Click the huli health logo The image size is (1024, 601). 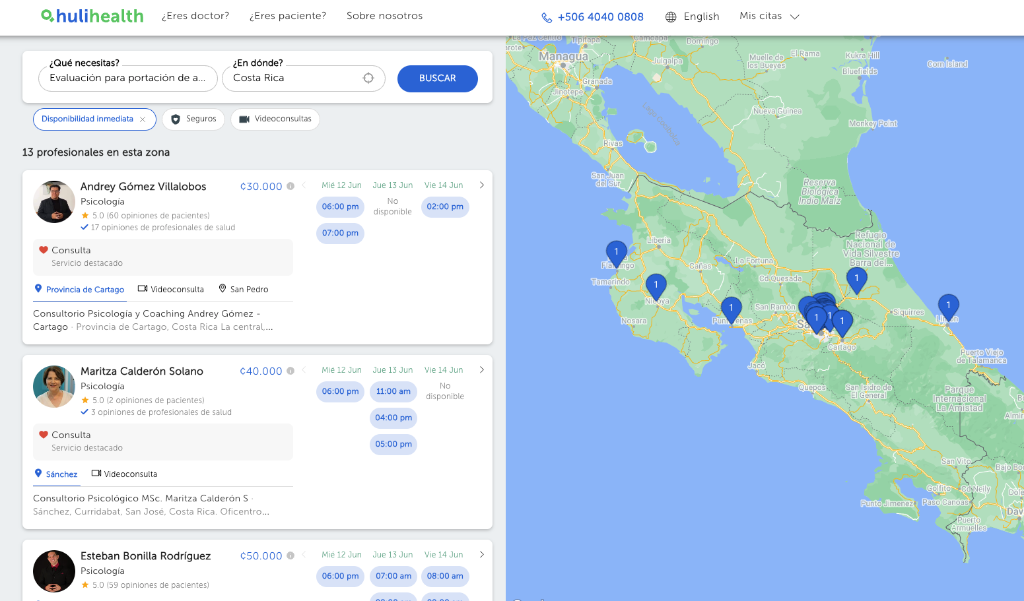(x=92, y=16)
